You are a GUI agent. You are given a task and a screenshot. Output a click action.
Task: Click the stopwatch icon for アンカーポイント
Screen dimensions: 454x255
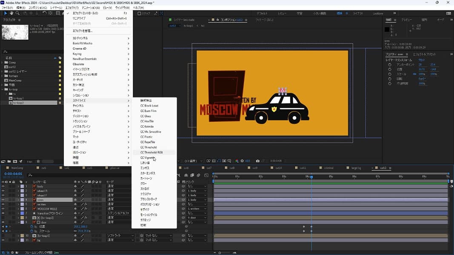click(389, 65)
